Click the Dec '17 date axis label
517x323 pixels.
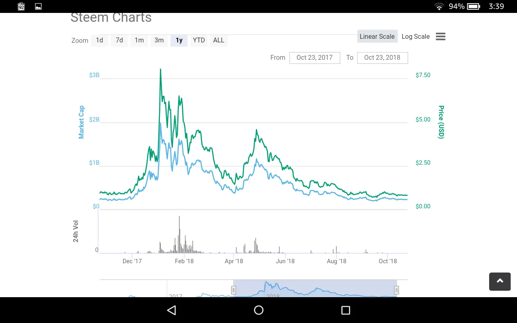pyautogui.click(x=132, y=261)
